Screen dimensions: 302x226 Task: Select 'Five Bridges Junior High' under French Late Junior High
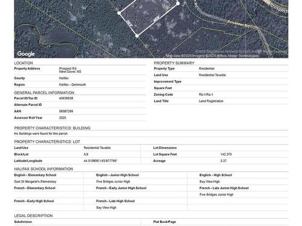coord(216,195)
